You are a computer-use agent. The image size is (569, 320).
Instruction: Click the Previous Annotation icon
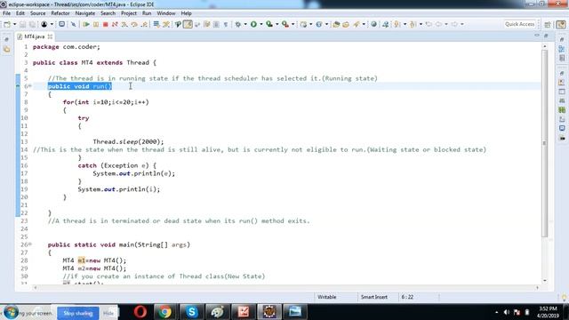413,24
